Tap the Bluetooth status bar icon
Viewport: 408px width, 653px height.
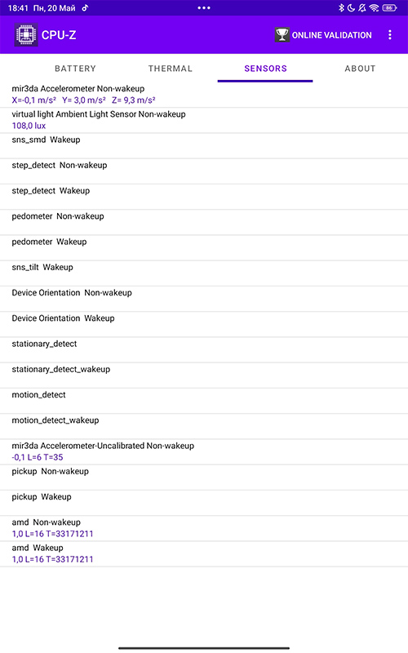click(341, 8)
